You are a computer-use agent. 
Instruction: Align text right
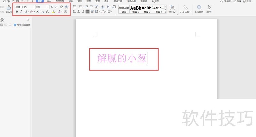83,11
